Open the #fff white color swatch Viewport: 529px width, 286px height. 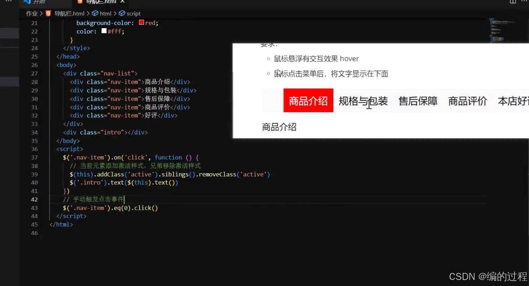click(104, 31)
